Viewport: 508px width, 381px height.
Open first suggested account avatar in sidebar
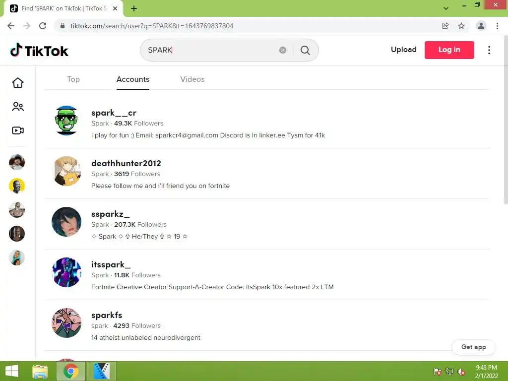[x=17, y=162]
